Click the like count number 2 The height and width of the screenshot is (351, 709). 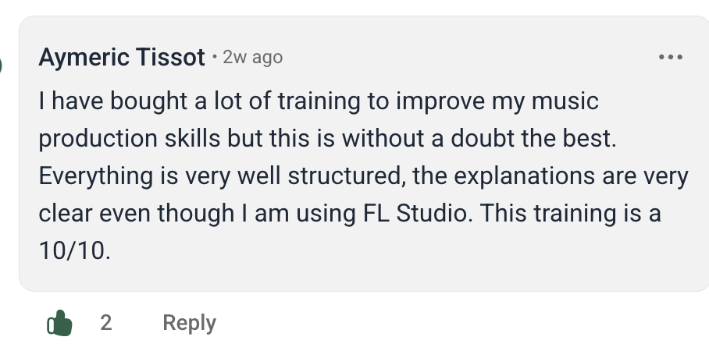tap(106, 323)
